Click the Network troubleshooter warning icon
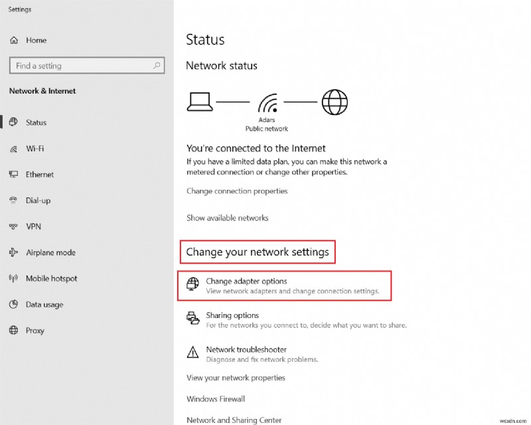 (192, 353)
